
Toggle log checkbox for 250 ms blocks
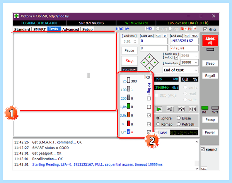pos(149,98)
